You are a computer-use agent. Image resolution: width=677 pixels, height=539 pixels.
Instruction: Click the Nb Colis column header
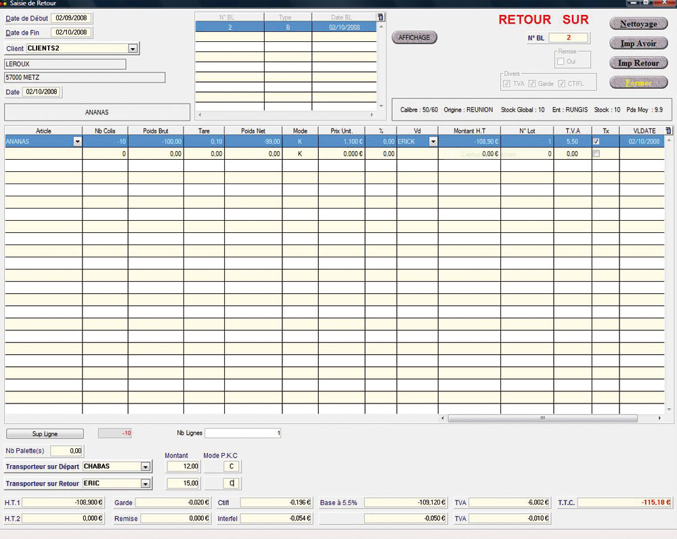point(105,131)
